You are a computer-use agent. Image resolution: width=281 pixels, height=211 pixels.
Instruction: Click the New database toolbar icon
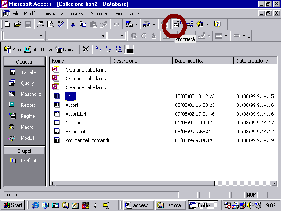(7, 24)
